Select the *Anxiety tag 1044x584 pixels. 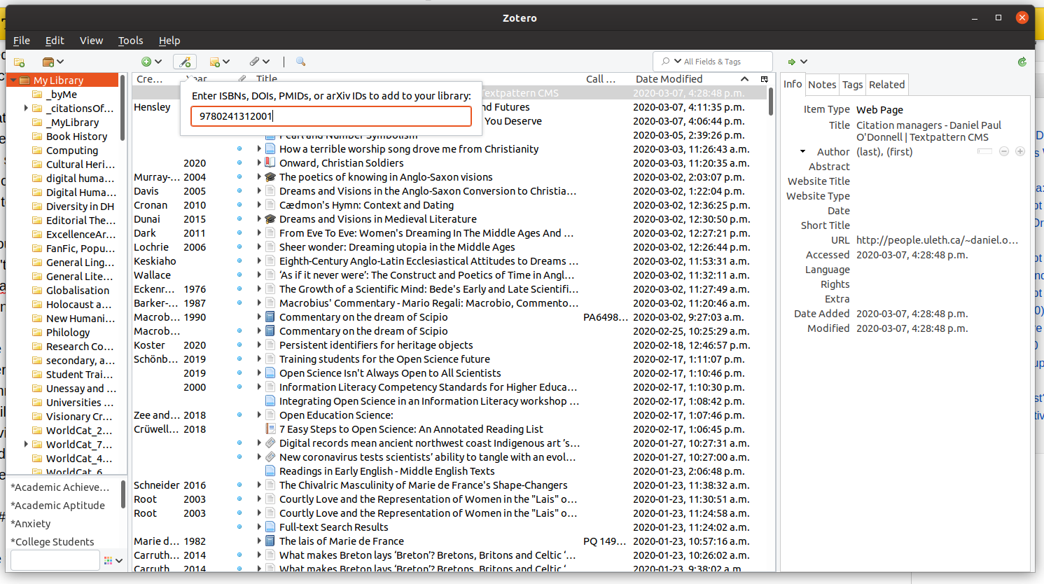(32, 524)
